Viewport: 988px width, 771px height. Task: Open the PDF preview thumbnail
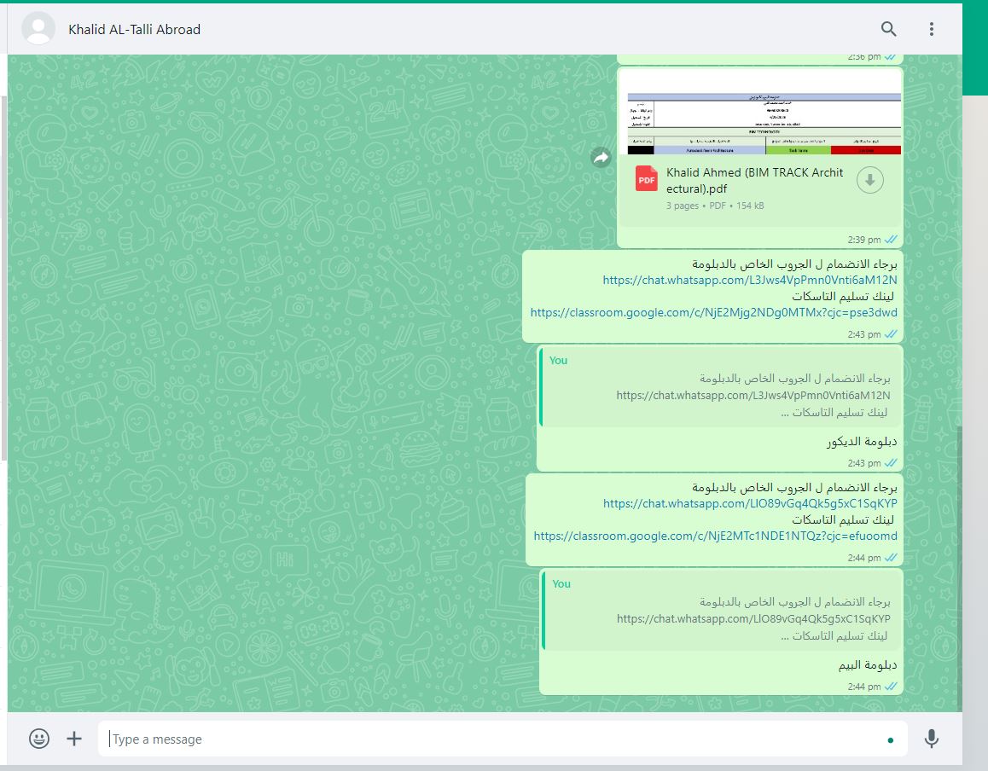760,112
